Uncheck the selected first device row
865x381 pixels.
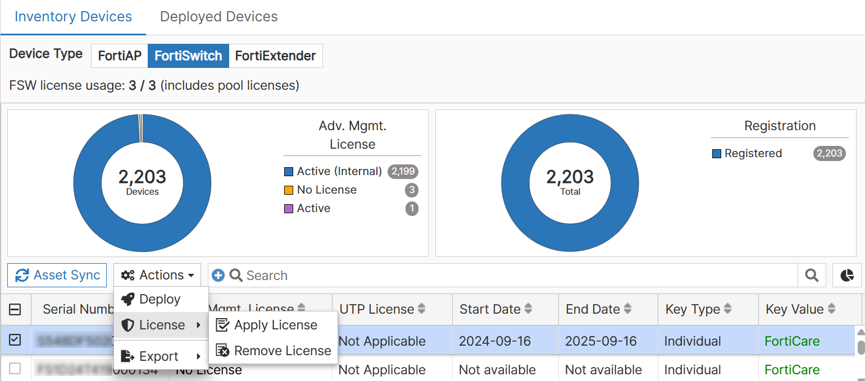15,340
